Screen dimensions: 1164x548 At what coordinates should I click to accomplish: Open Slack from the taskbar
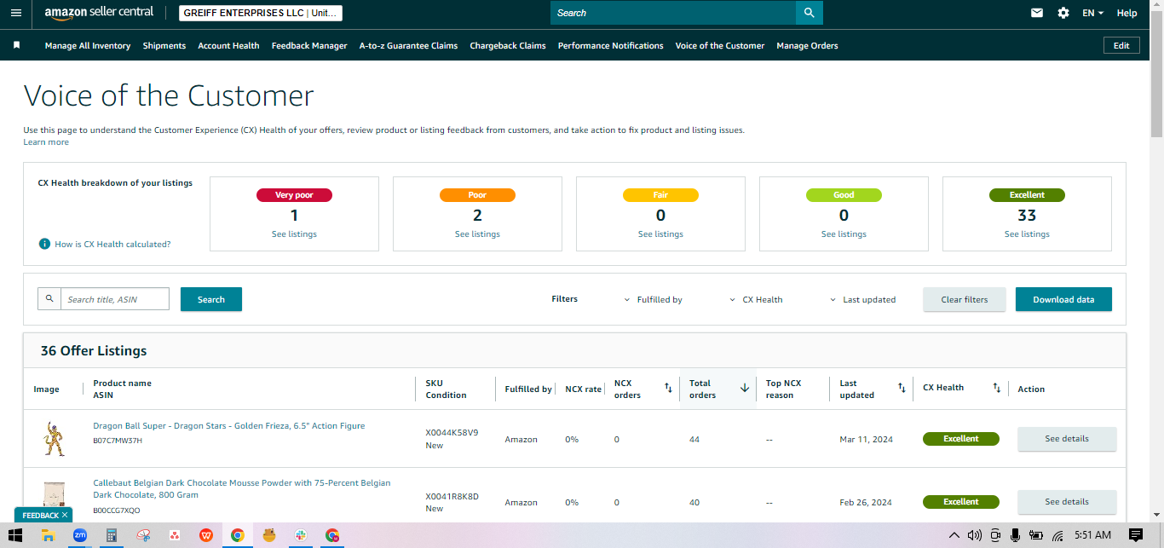click(301, 535)
